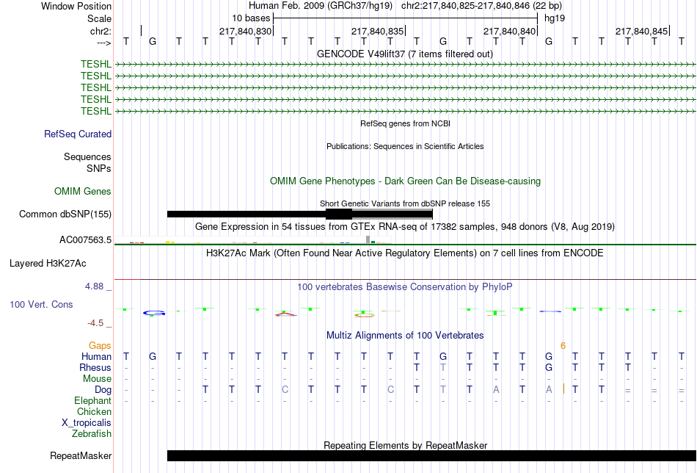Click the AC007563.5 GTEx expression bar chart
The width and height of the screenshot is (697, 473).
pos(253,240)
